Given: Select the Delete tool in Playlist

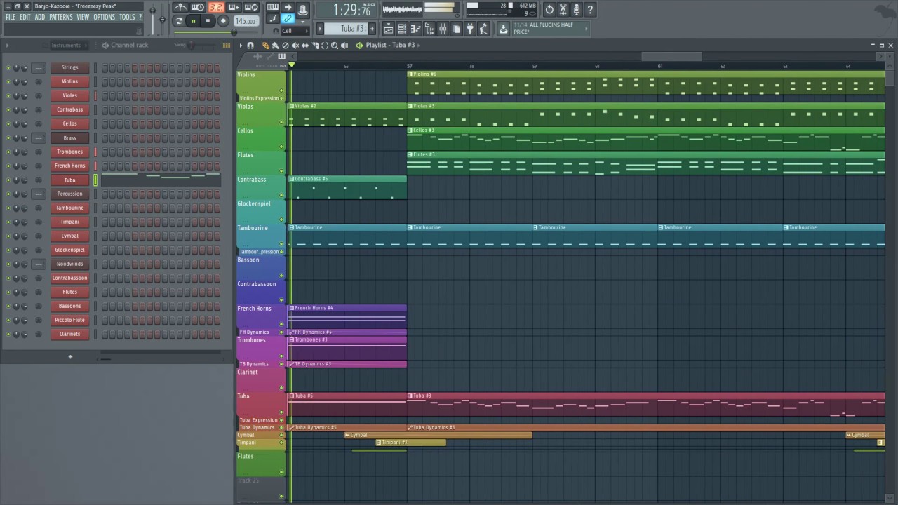Looking at the screenshot, I should [285, 46].
